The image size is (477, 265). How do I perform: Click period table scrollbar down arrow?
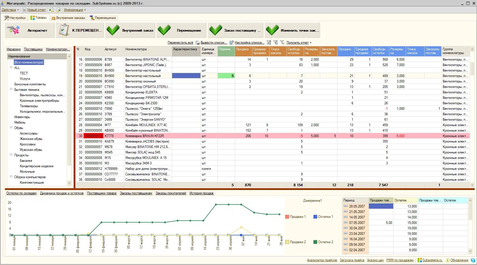(470, 251)
